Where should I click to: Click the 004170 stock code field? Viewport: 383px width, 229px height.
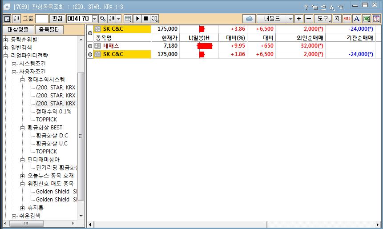(79, 19)
